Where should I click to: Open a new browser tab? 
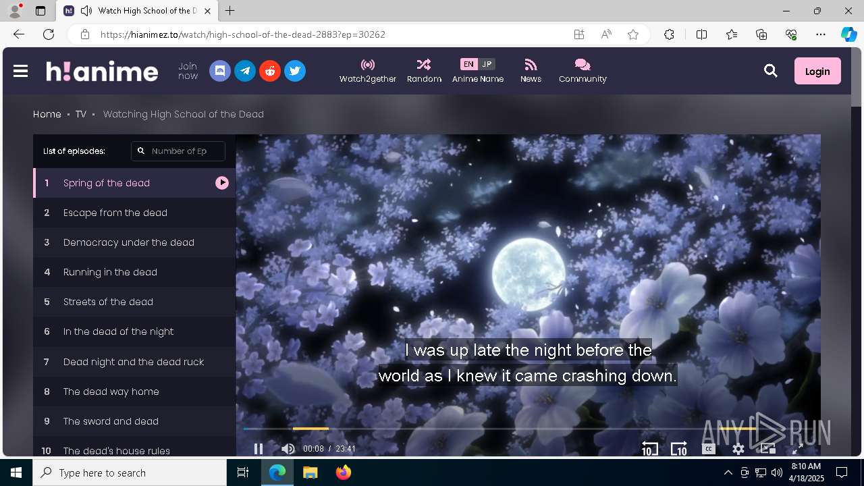(x=230, y=11)
